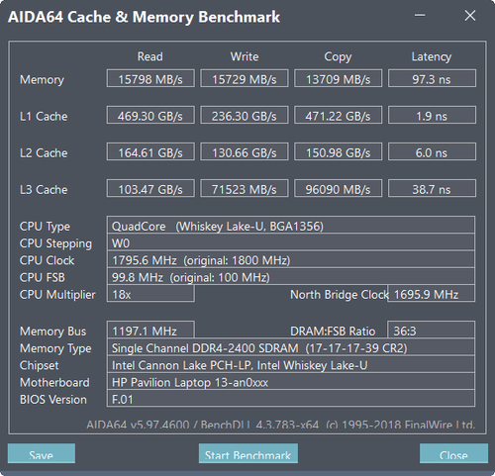Click the window X close icon
The width and height of the screenshot is (495, 476).
click(x=470, y=15)
